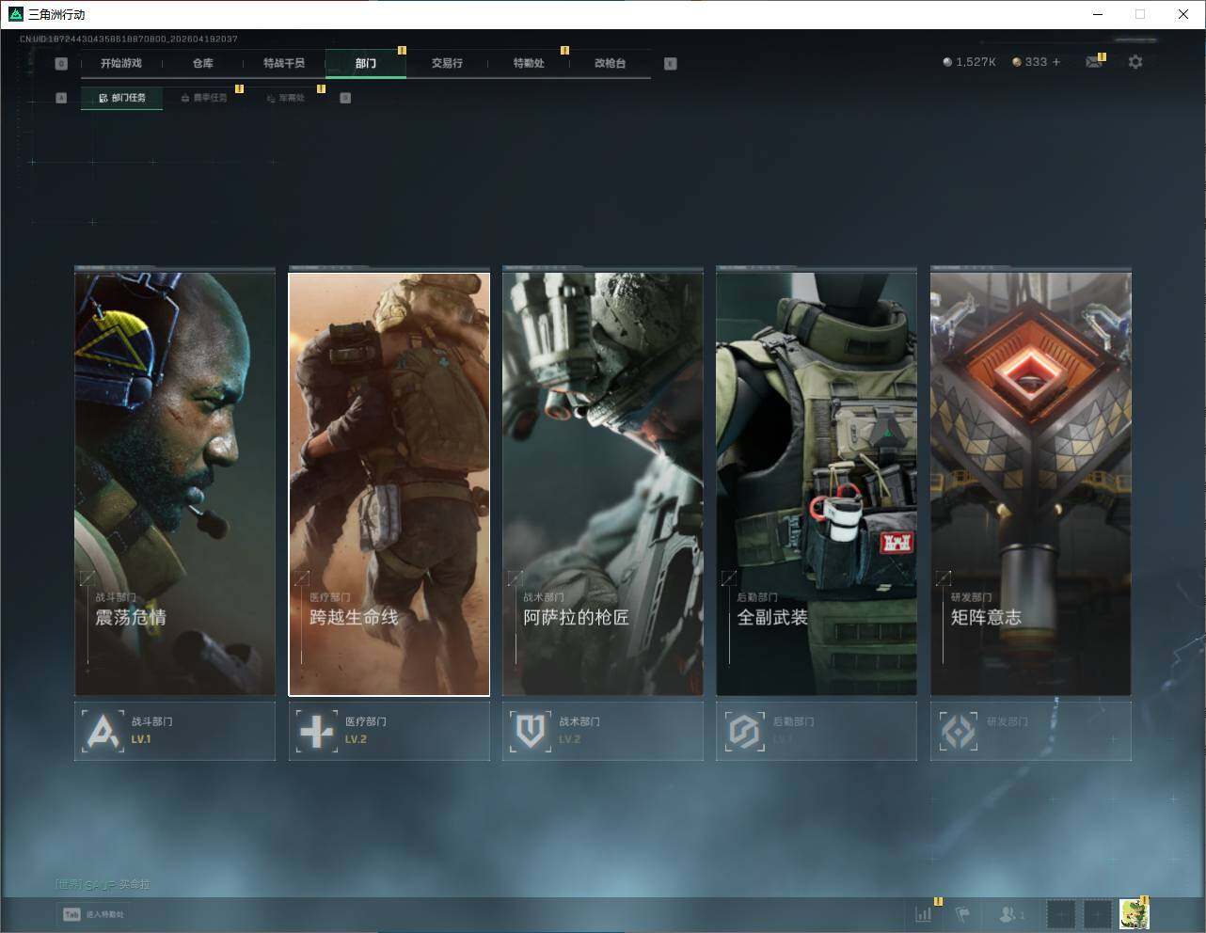Click the 医疗部门 LV.2 label
Screen dimensions: 1206x933
356,739
